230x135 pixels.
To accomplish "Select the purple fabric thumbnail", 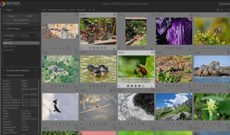I will 174,31.
